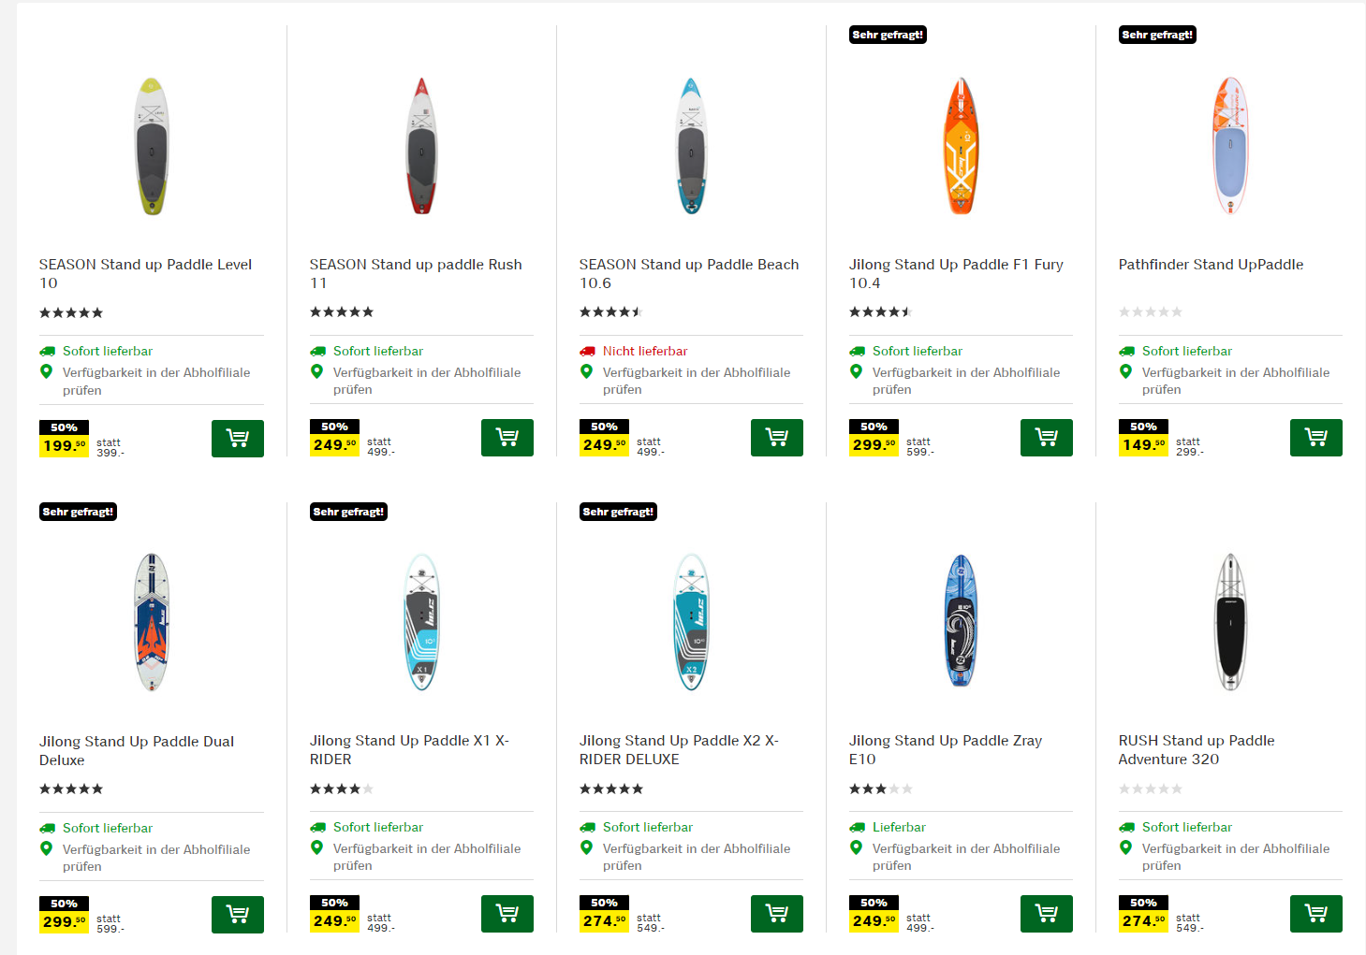Click star rating of Jilong X1 X-RIDER
Viewport: 1366px width, 955px height.
342,789
